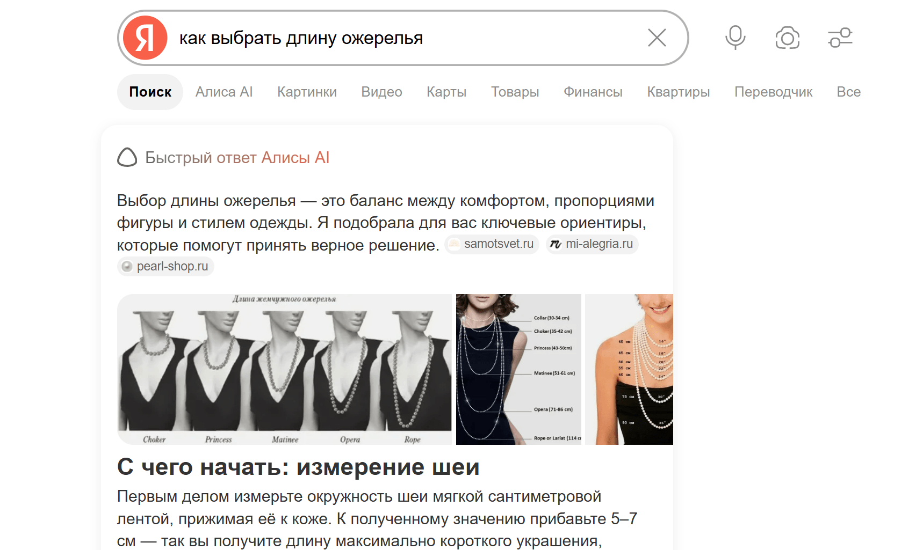Open the Картинки tab
The height and width of the screenshot is (550, 923).
pyautogui.click(x=307, y=92)
